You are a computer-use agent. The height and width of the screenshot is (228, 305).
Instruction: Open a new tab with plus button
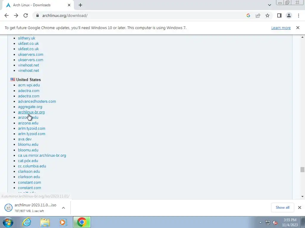(80, 5)
